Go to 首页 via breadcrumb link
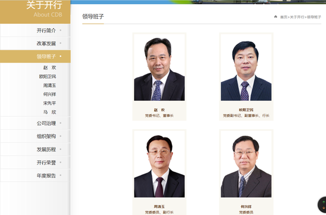326x215 pixels. click(x=283, y=17)
